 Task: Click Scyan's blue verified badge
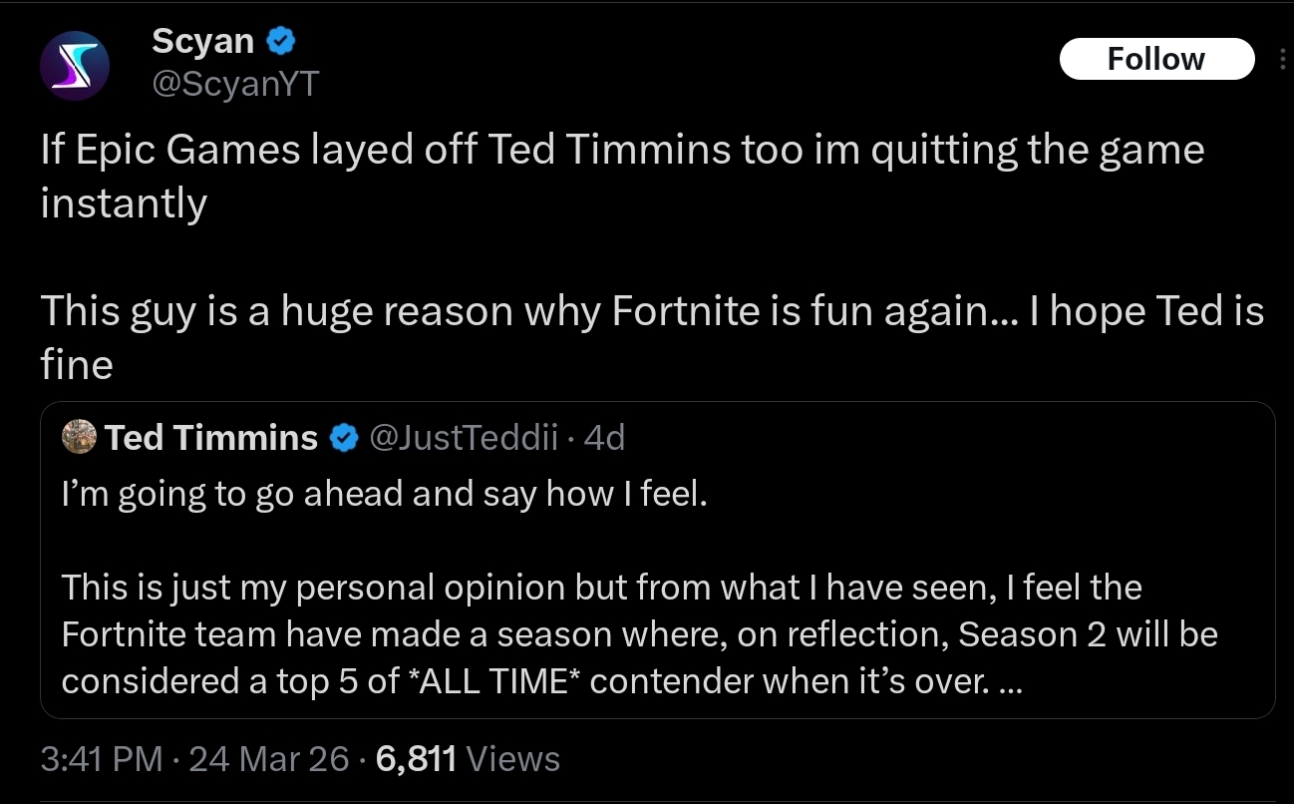(280, 42)
